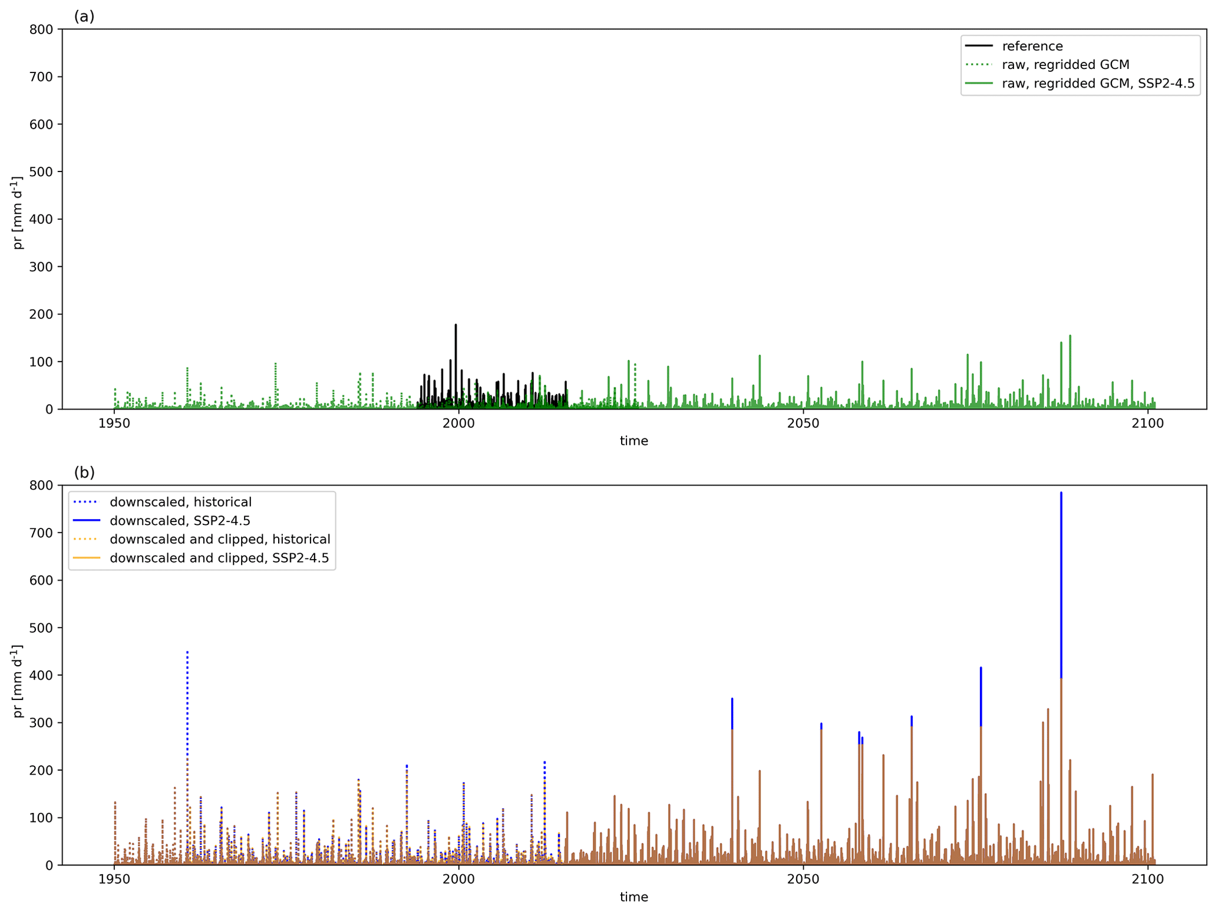This screenshot has height=912, width=1218.
Task: Click the dotted blue spike near 450 in panel b
Action: point(187,678)
